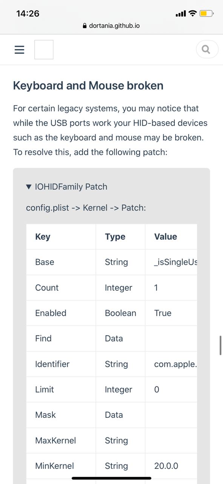Screen dimensions: 223x484
Task: Tap the home indicator bar
Action: [111, 478]
